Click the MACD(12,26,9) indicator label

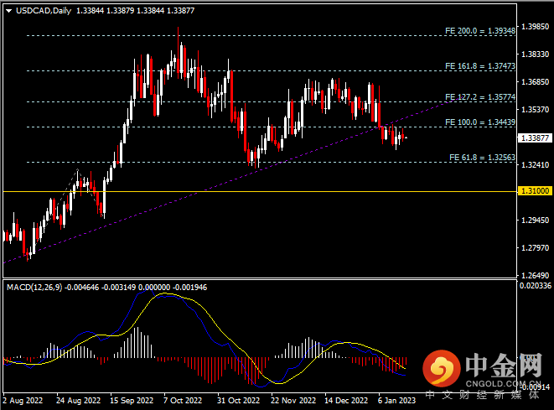click(x=38, y=288)
